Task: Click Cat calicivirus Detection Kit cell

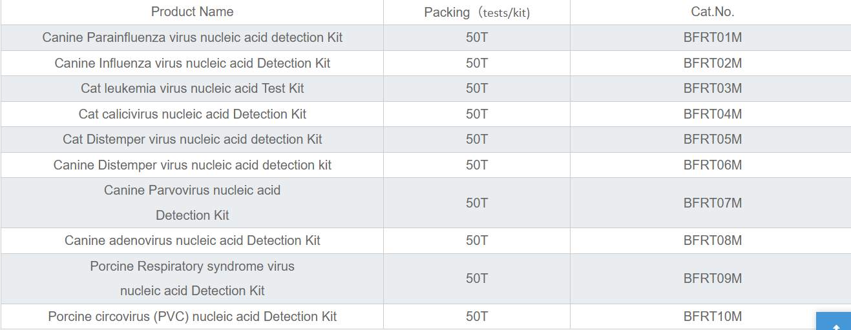Action: (x=193, y=114)
